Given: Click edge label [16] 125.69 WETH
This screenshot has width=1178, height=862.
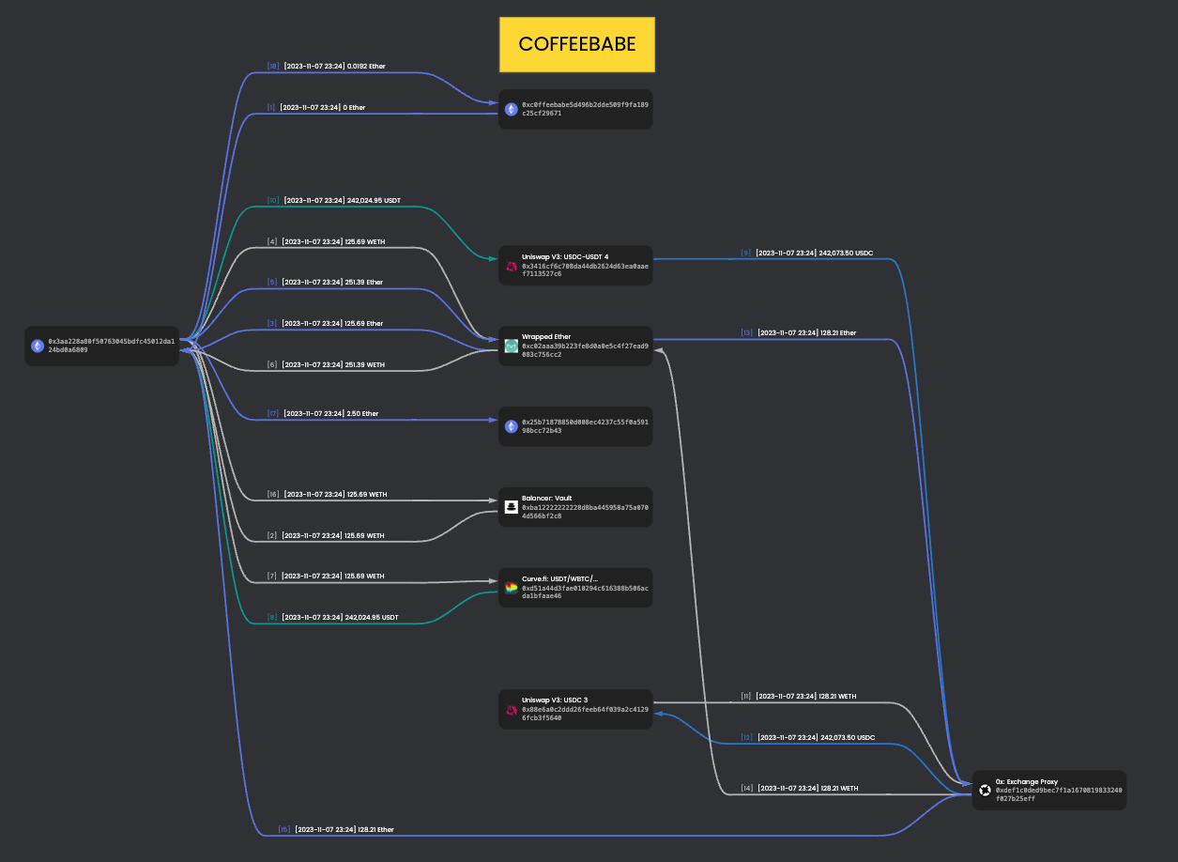Looking at the screenshot, I should pyautogui.click(x=327, y=494).
